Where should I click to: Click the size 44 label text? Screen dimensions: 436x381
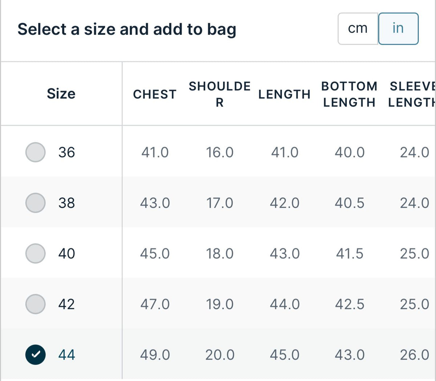[67, 355]
